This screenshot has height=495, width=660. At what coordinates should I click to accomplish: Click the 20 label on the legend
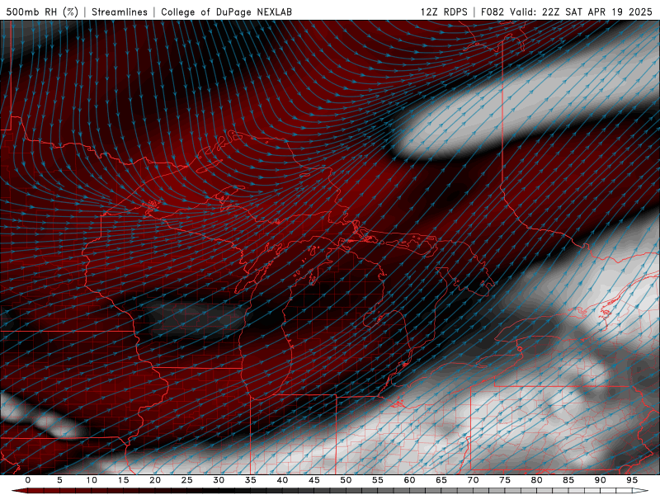click(x=155, y=480)
